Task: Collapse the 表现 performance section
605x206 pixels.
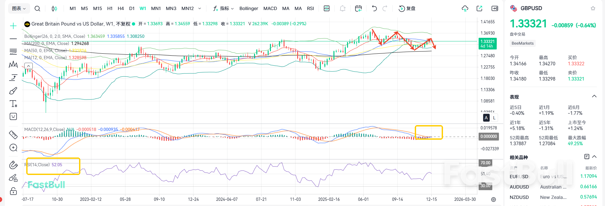Action: coord(594,96)
